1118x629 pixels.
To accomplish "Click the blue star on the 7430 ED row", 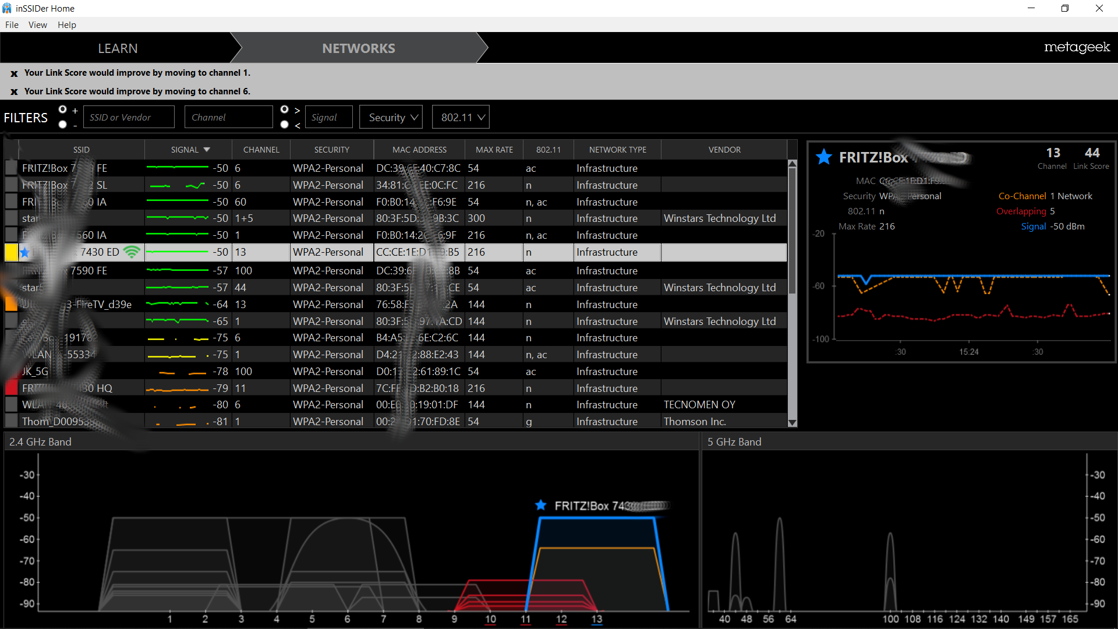I will pyautogui.click(x=25, y=252).
